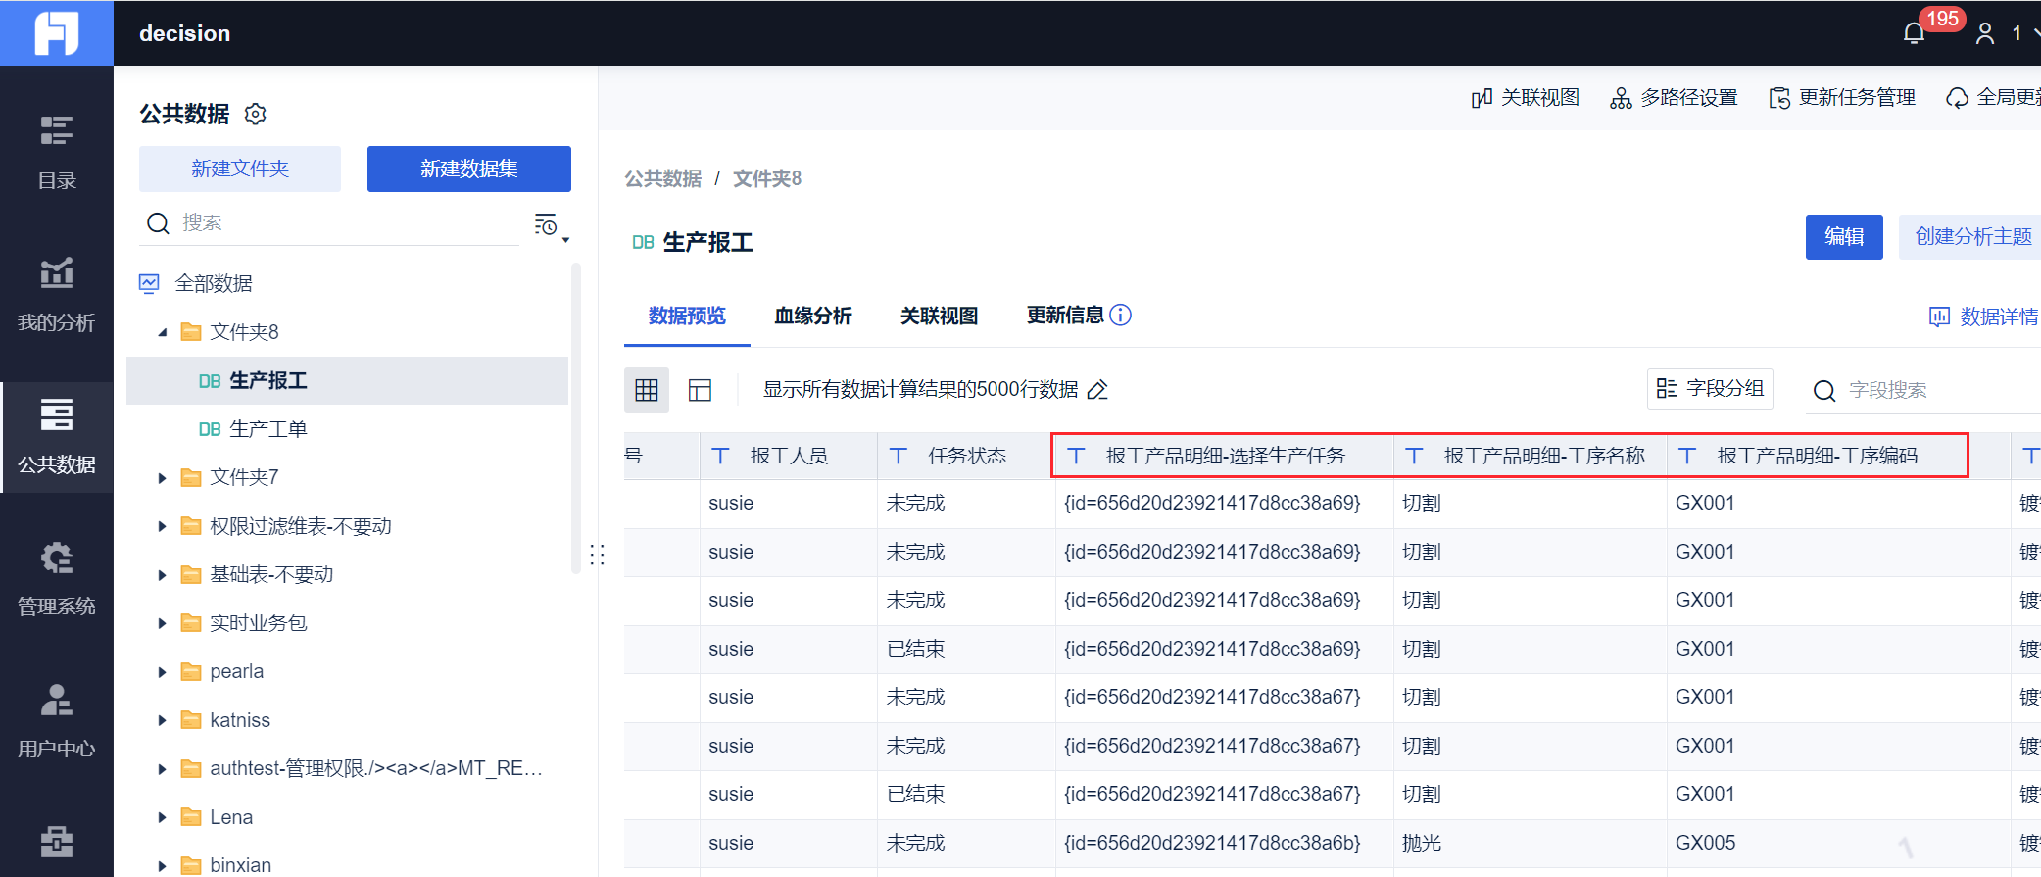Open 管理系统 sidebar section
The image size is (2041, 877).
point(57,578)
